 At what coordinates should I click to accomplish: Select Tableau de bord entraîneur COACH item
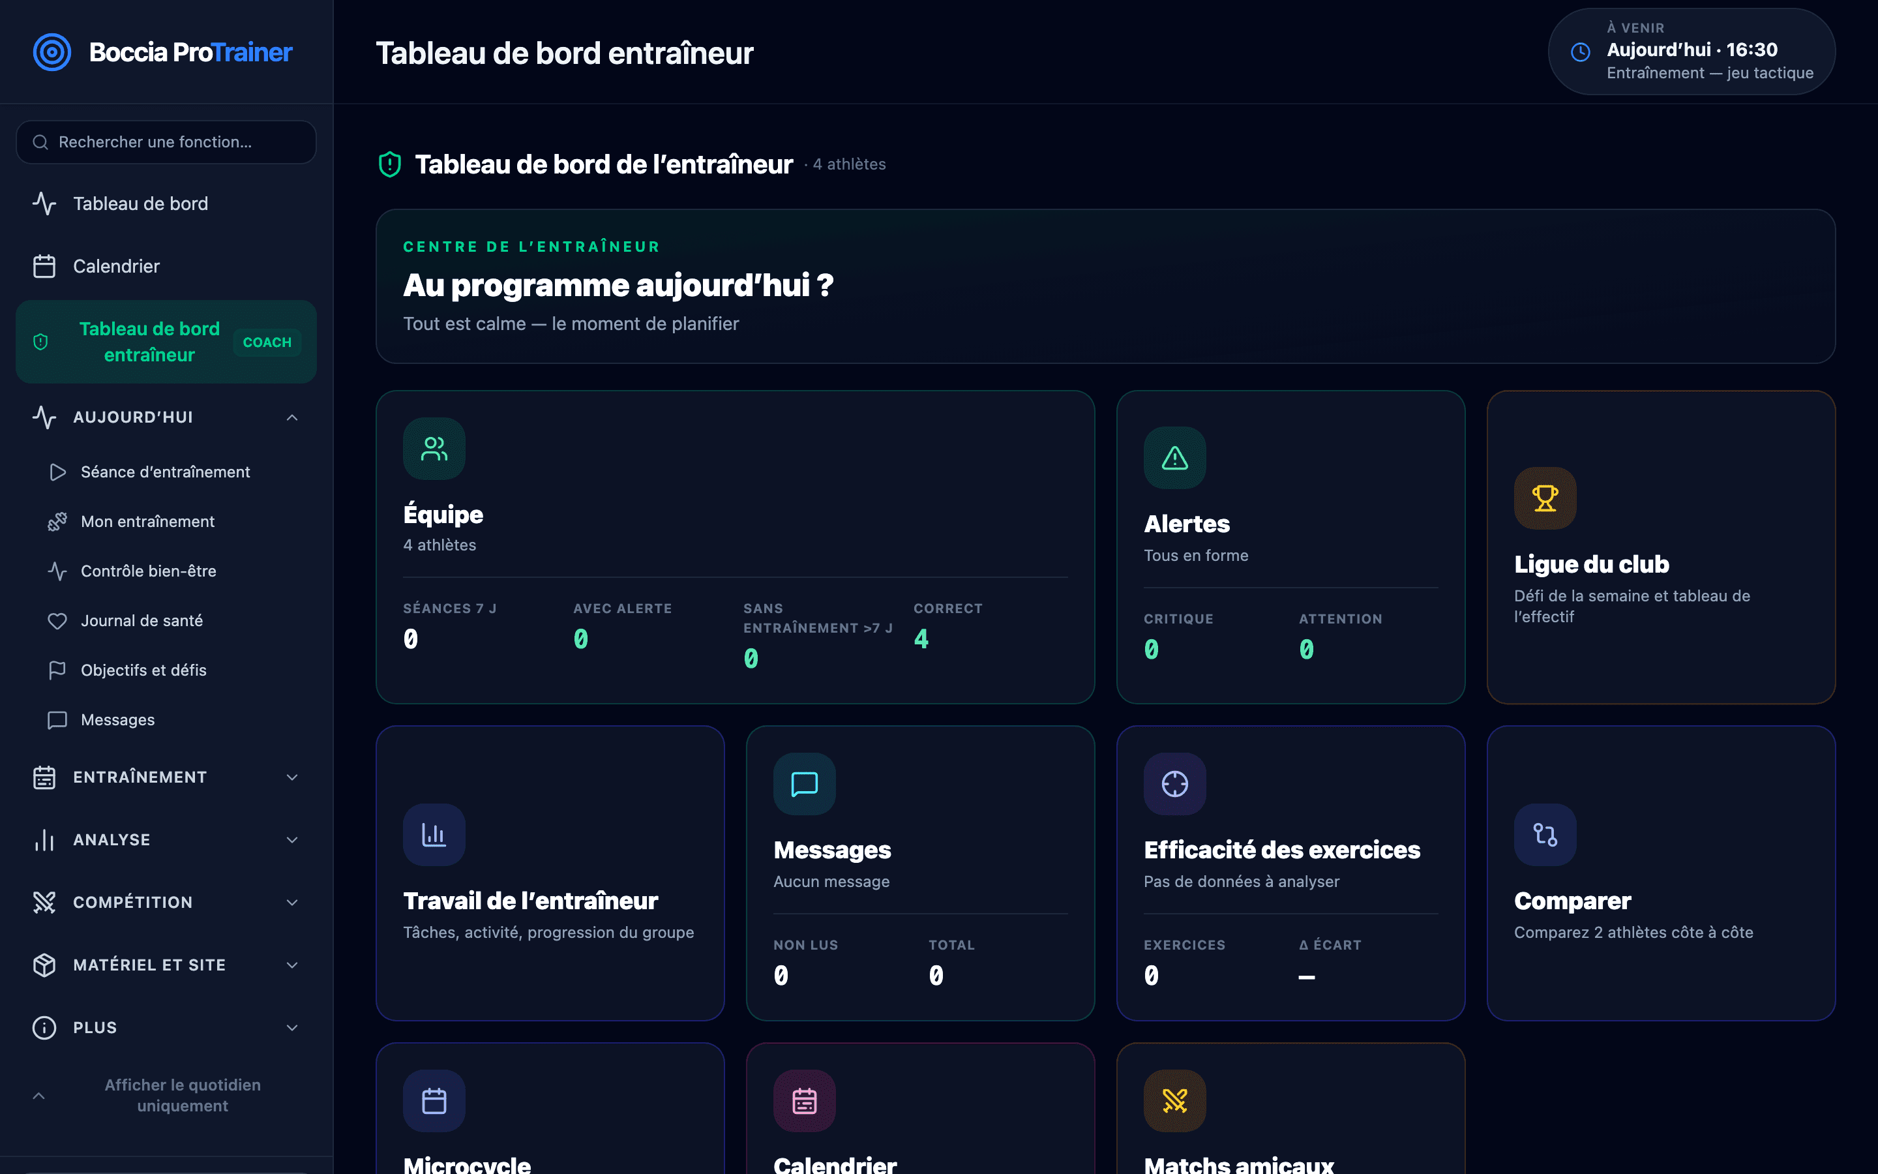(166, 342)
